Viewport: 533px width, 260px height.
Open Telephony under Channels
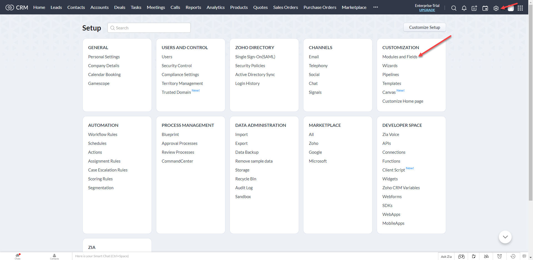[318, 65]
